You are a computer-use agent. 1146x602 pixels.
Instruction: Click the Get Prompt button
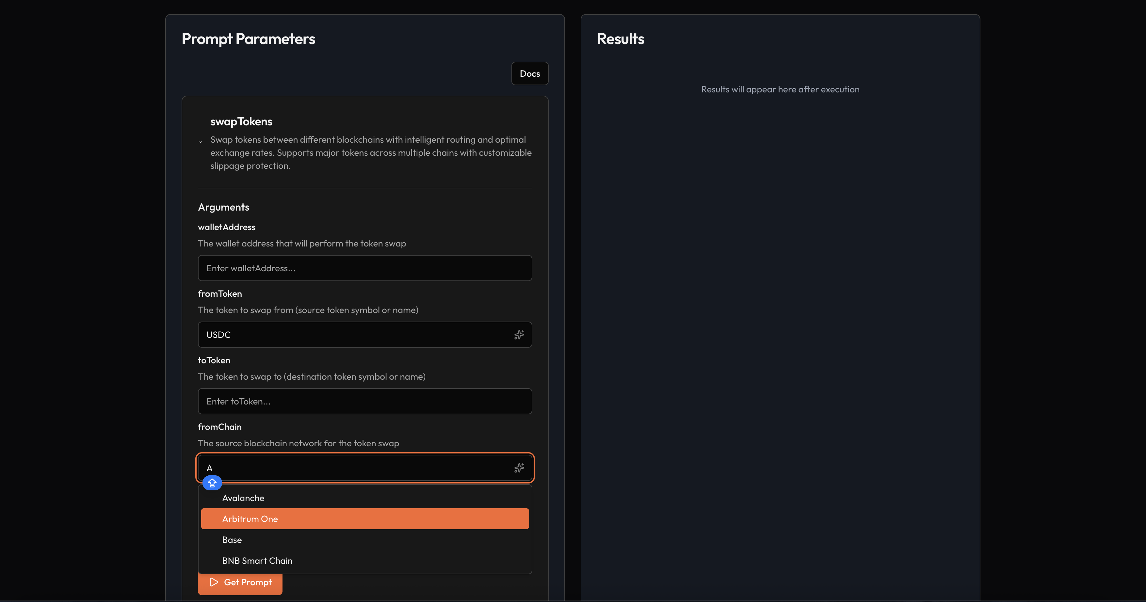tap(240, 582)
